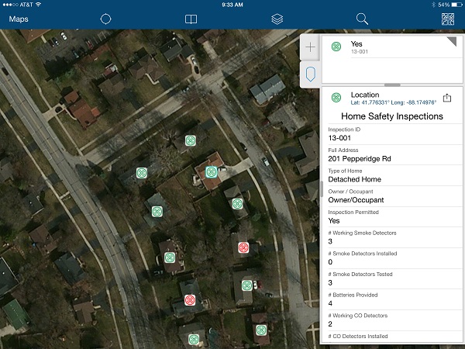The width and height of the screenshot is (465, 349).
Task: Open the map layers icon
Action: 277,19
